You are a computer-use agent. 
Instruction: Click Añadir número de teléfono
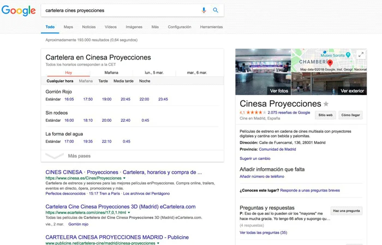262,177
